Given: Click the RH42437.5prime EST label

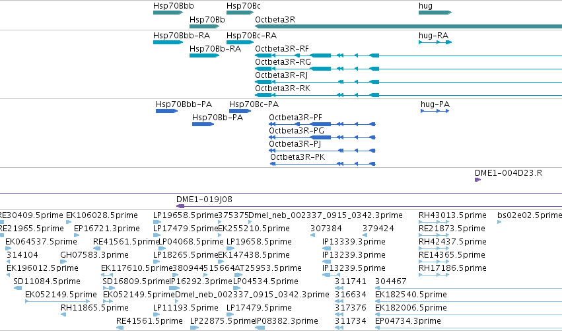Looking at the screenshot, I should 452,242.
